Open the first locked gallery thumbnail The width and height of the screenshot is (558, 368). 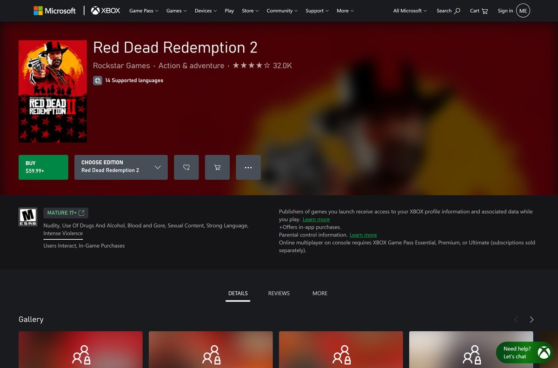click(x=80, y=349)
